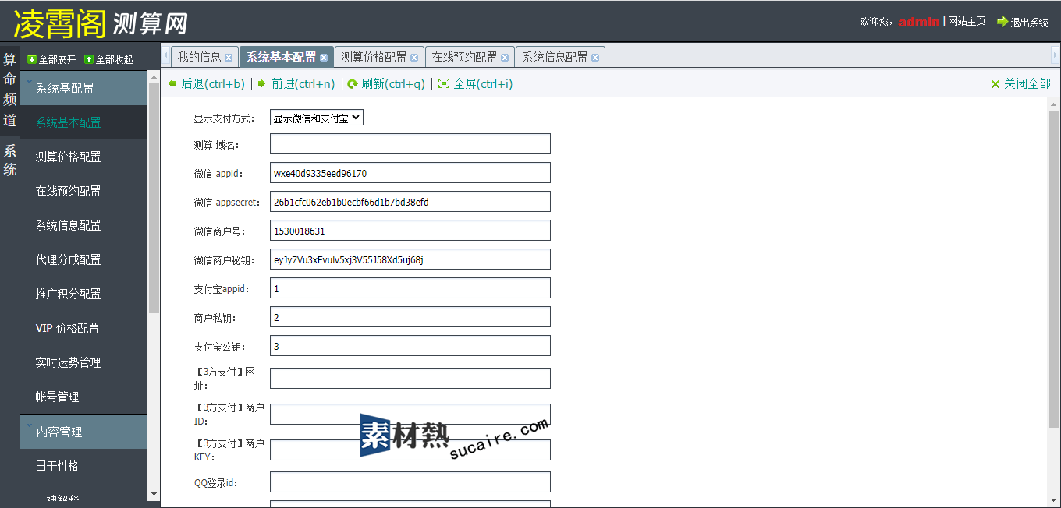Open 实时运势管理 in the sidebar
The width and height of the screenshot is (1061, 508).
point(83,362)
